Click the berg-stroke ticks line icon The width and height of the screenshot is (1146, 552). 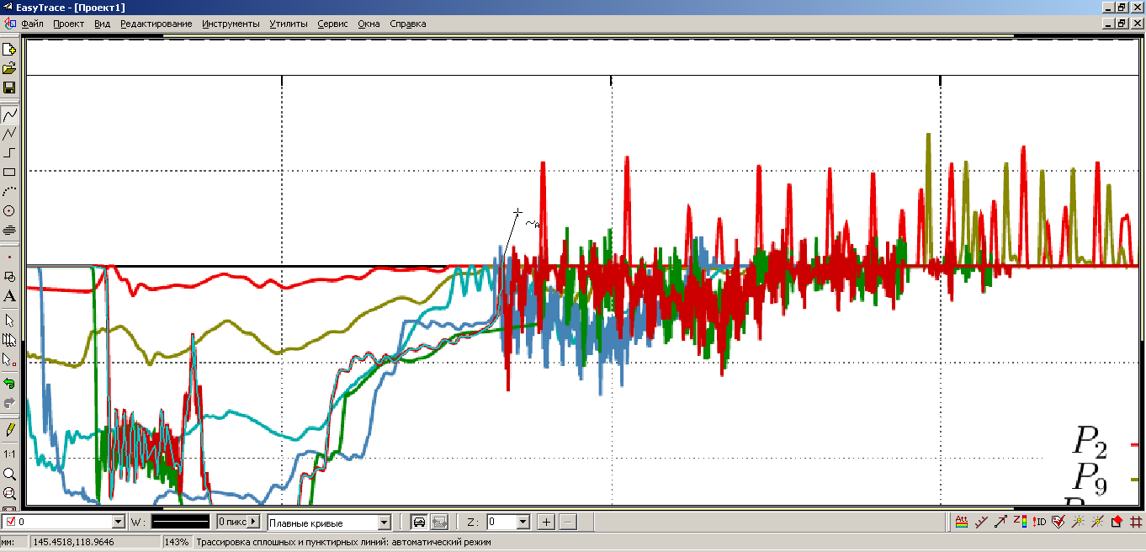point(981,522)
